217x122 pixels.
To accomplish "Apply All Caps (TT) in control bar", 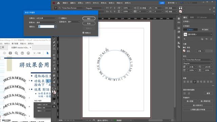I will click(x=107, y=8).
